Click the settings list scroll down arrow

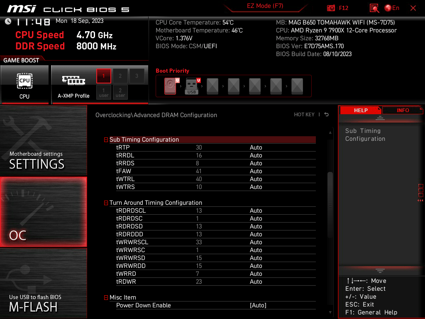(330, 312)
